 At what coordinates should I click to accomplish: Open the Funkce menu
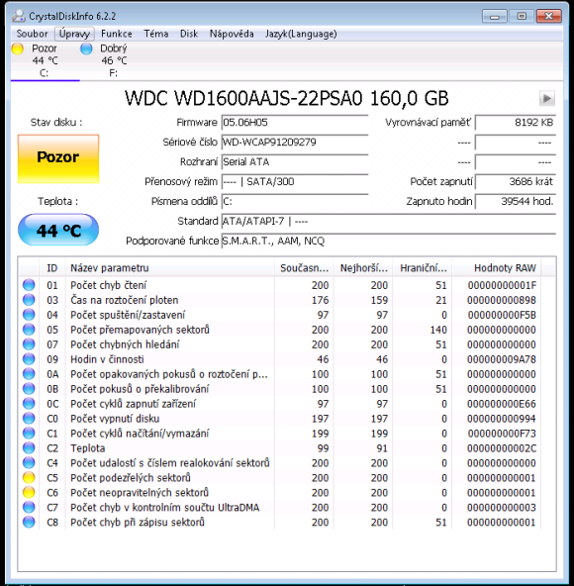[116, 34]
